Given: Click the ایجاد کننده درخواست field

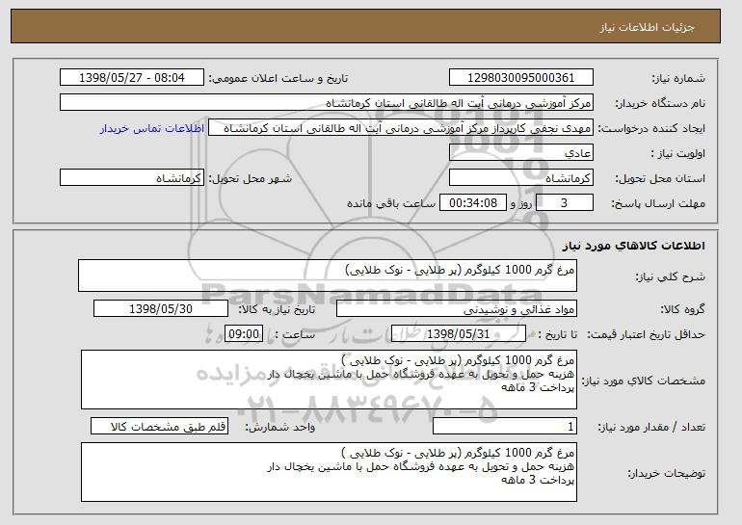Looking at the screenshot, I should click(401, 128).
